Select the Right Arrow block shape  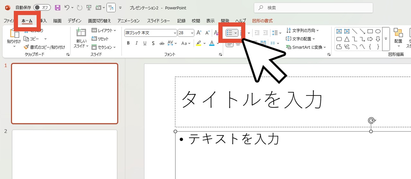[x=370, y=39]
